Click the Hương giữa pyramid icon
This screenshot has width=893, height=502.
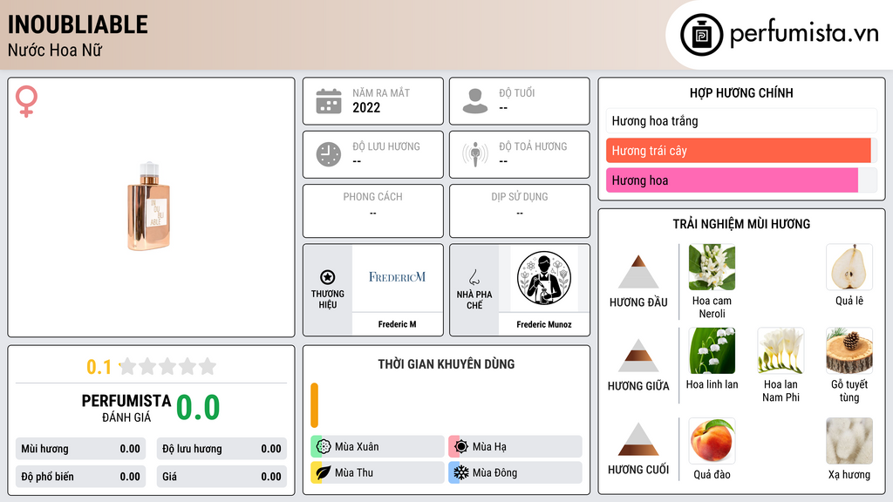pos(638,356)
